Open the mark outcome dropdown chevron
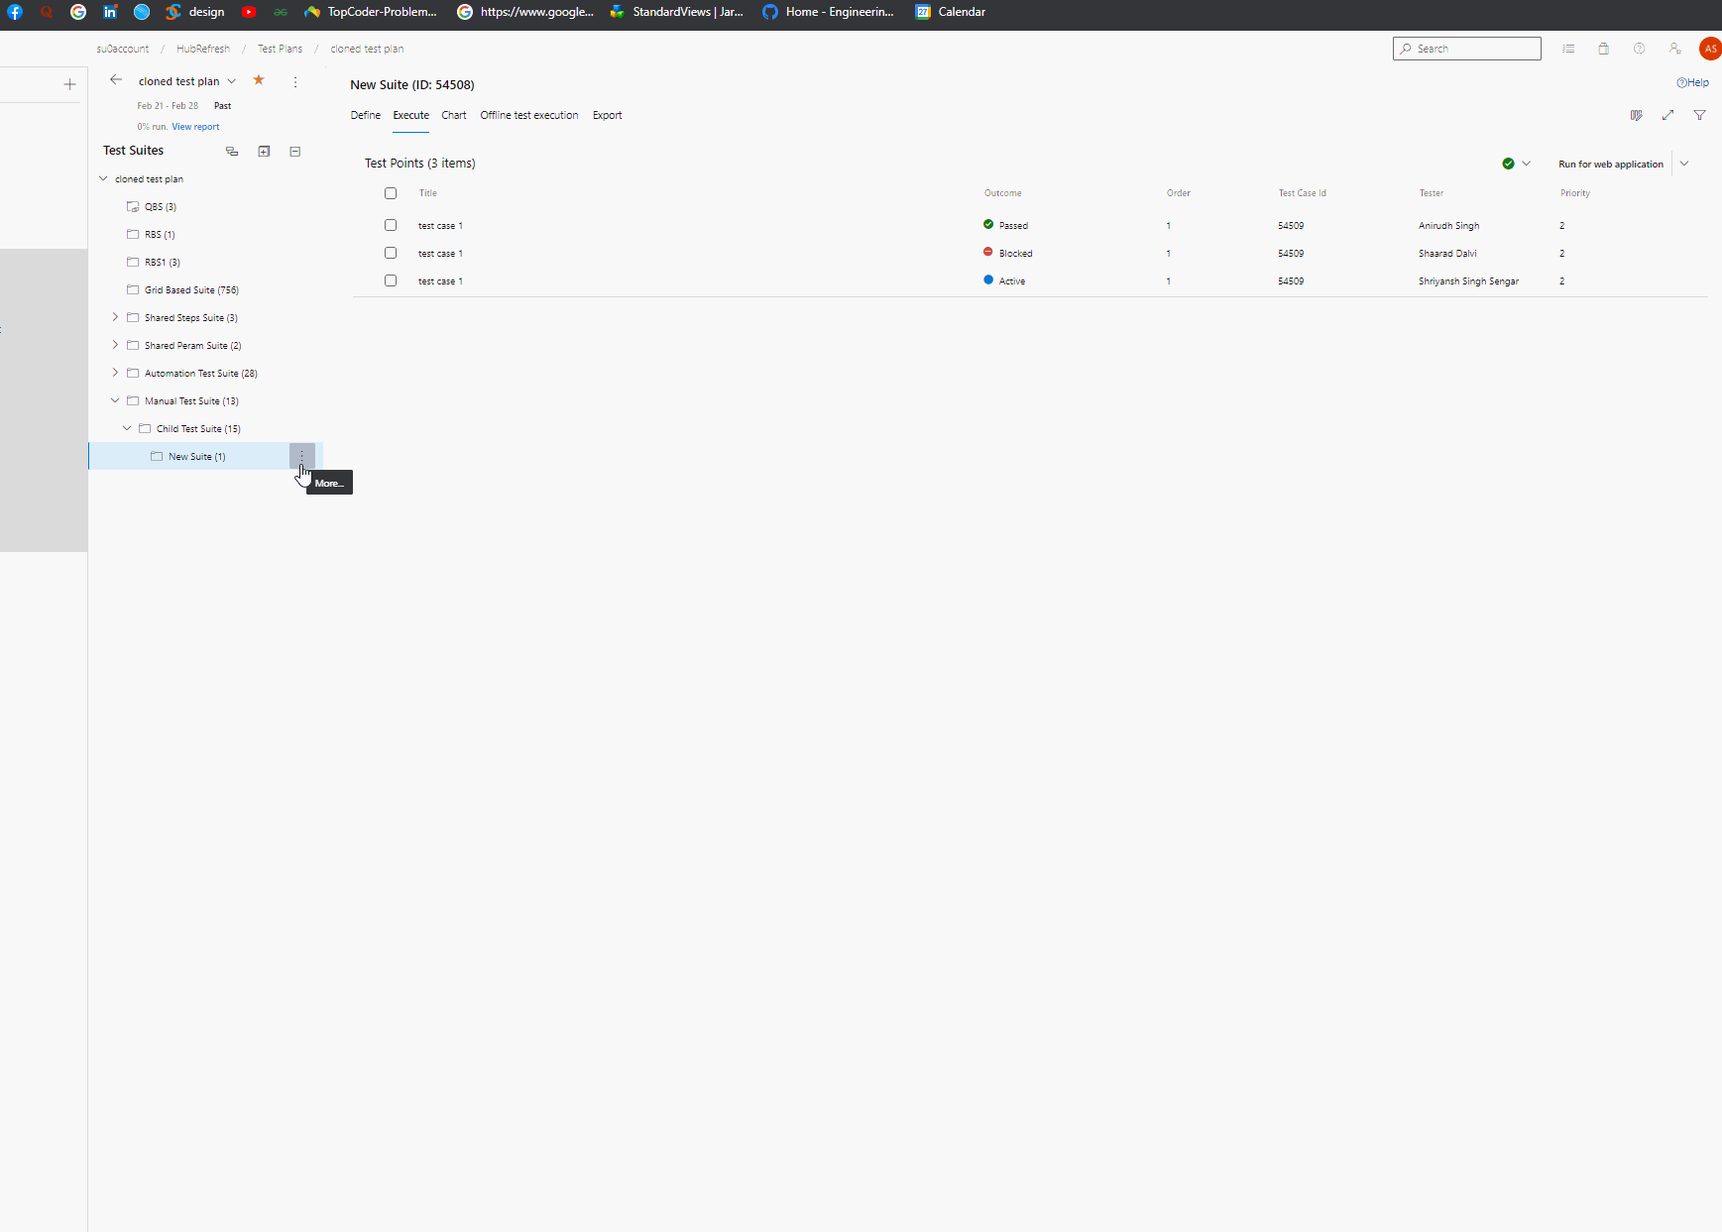1722x1232 pixels. 1527,164
